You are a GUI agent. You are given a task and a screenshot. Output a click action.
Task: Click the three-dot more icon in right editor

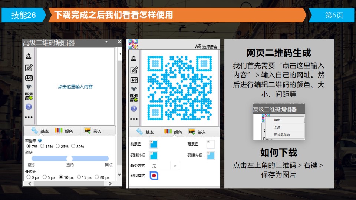point(134,119)
